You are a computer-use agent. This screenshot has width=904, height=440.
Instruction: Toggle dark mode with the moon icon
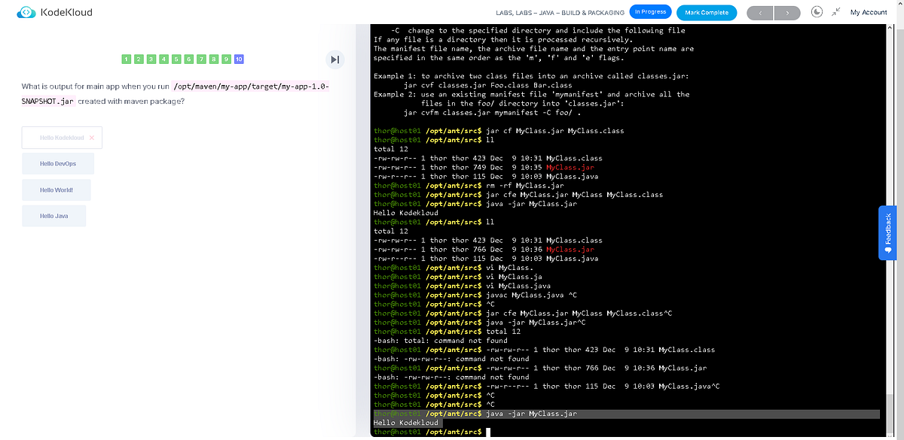[817, 11]
